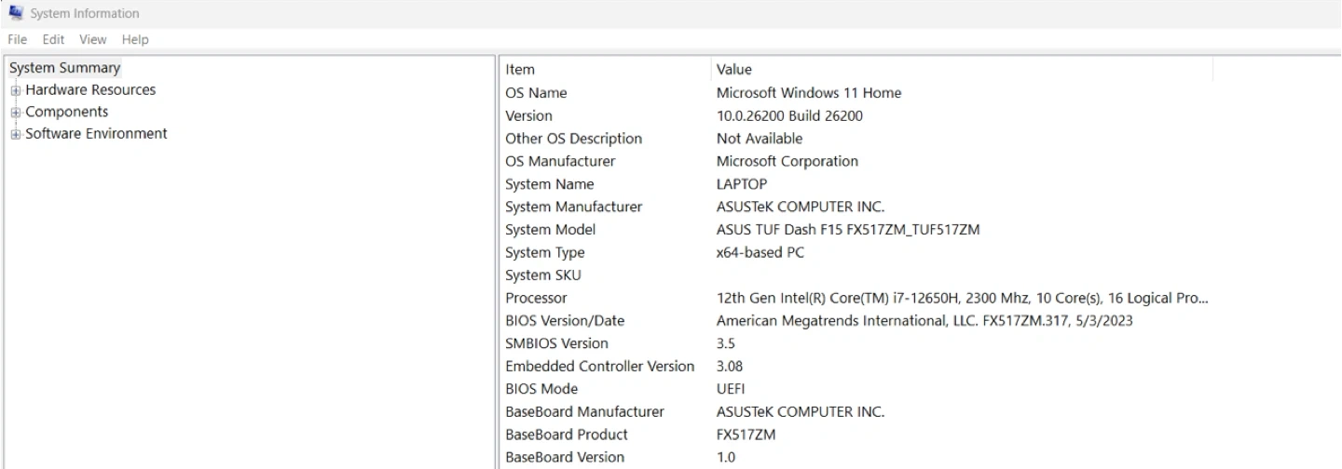
Task: Click the System Information title bar icon
Action: pyautogui.click(x=16, y=12)
